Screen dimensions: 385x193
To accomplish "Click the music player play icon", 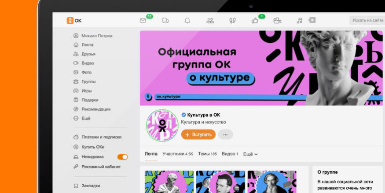I will coord(312,20).
